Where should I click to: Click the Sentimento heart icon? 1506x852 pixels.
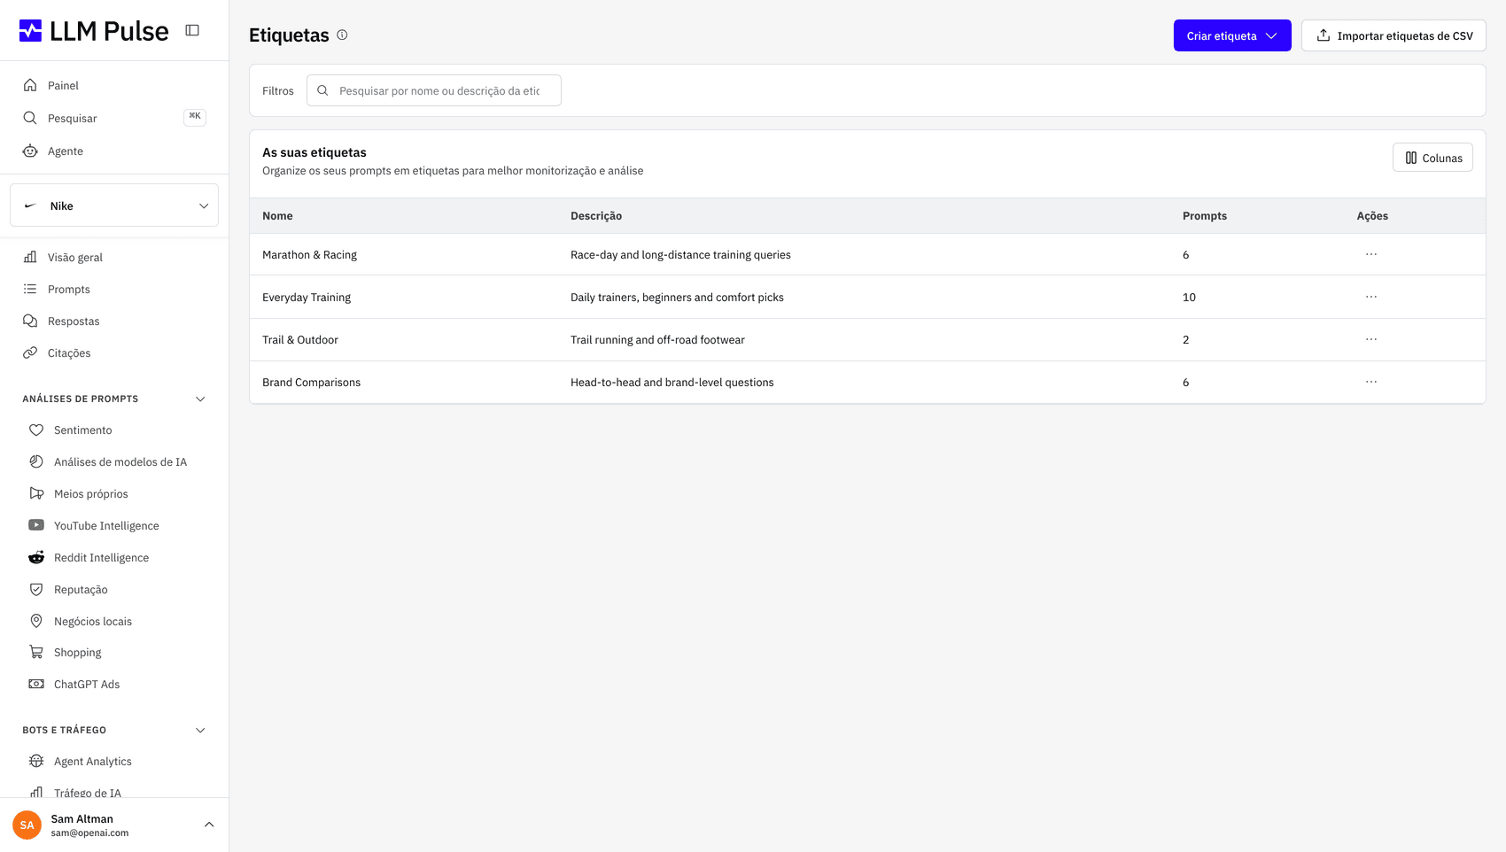point(36,430)
